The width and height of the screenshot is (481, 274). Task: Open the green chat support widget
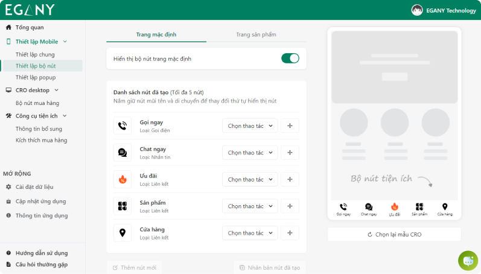(x=468, y=260)
